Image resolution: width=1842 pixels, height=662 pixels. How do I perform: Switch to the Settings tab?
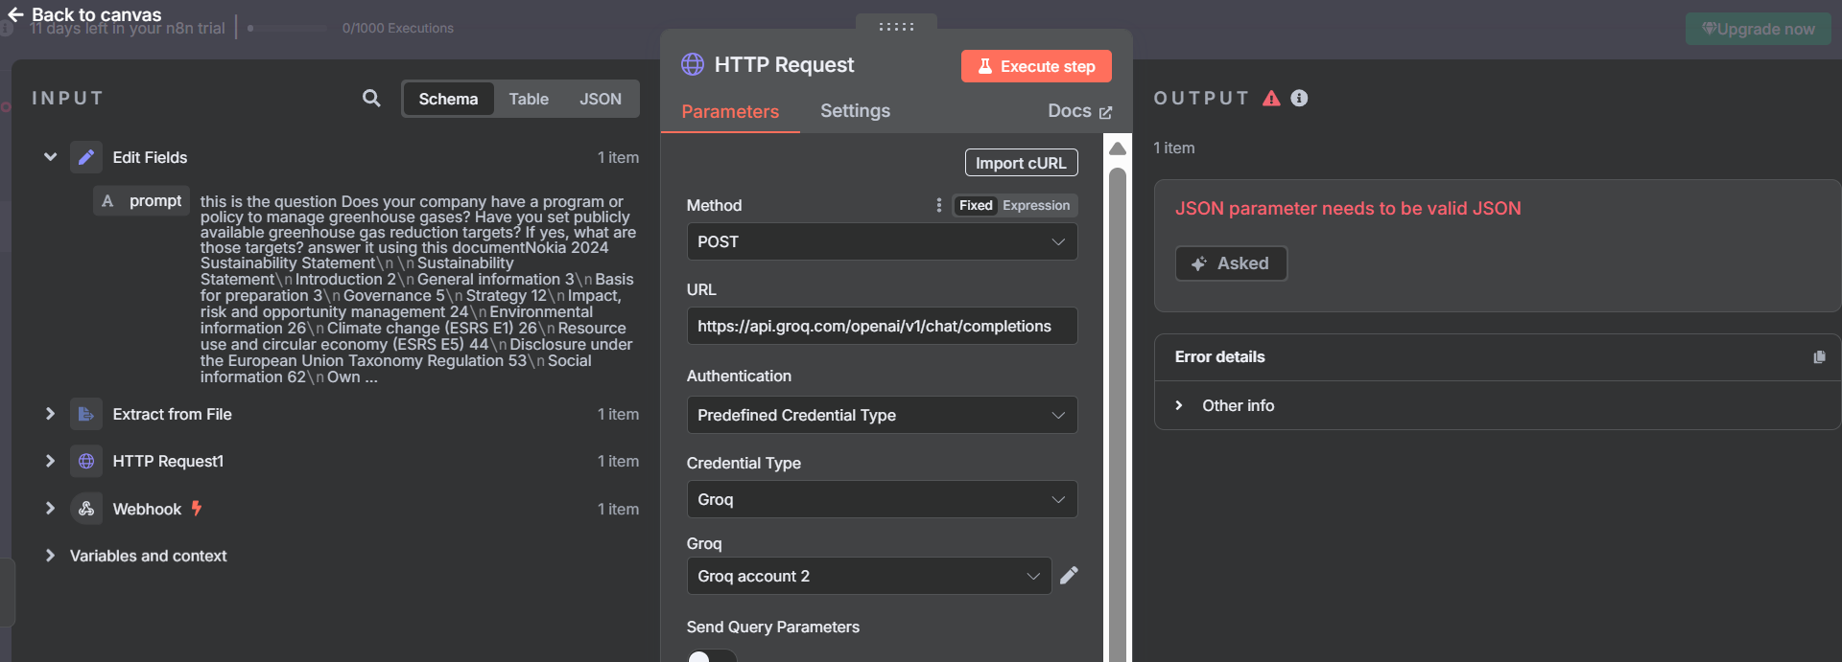click(855, 111)
